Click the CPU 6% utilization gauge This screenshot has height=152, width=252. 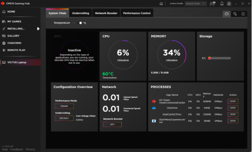tap(123, 55)
